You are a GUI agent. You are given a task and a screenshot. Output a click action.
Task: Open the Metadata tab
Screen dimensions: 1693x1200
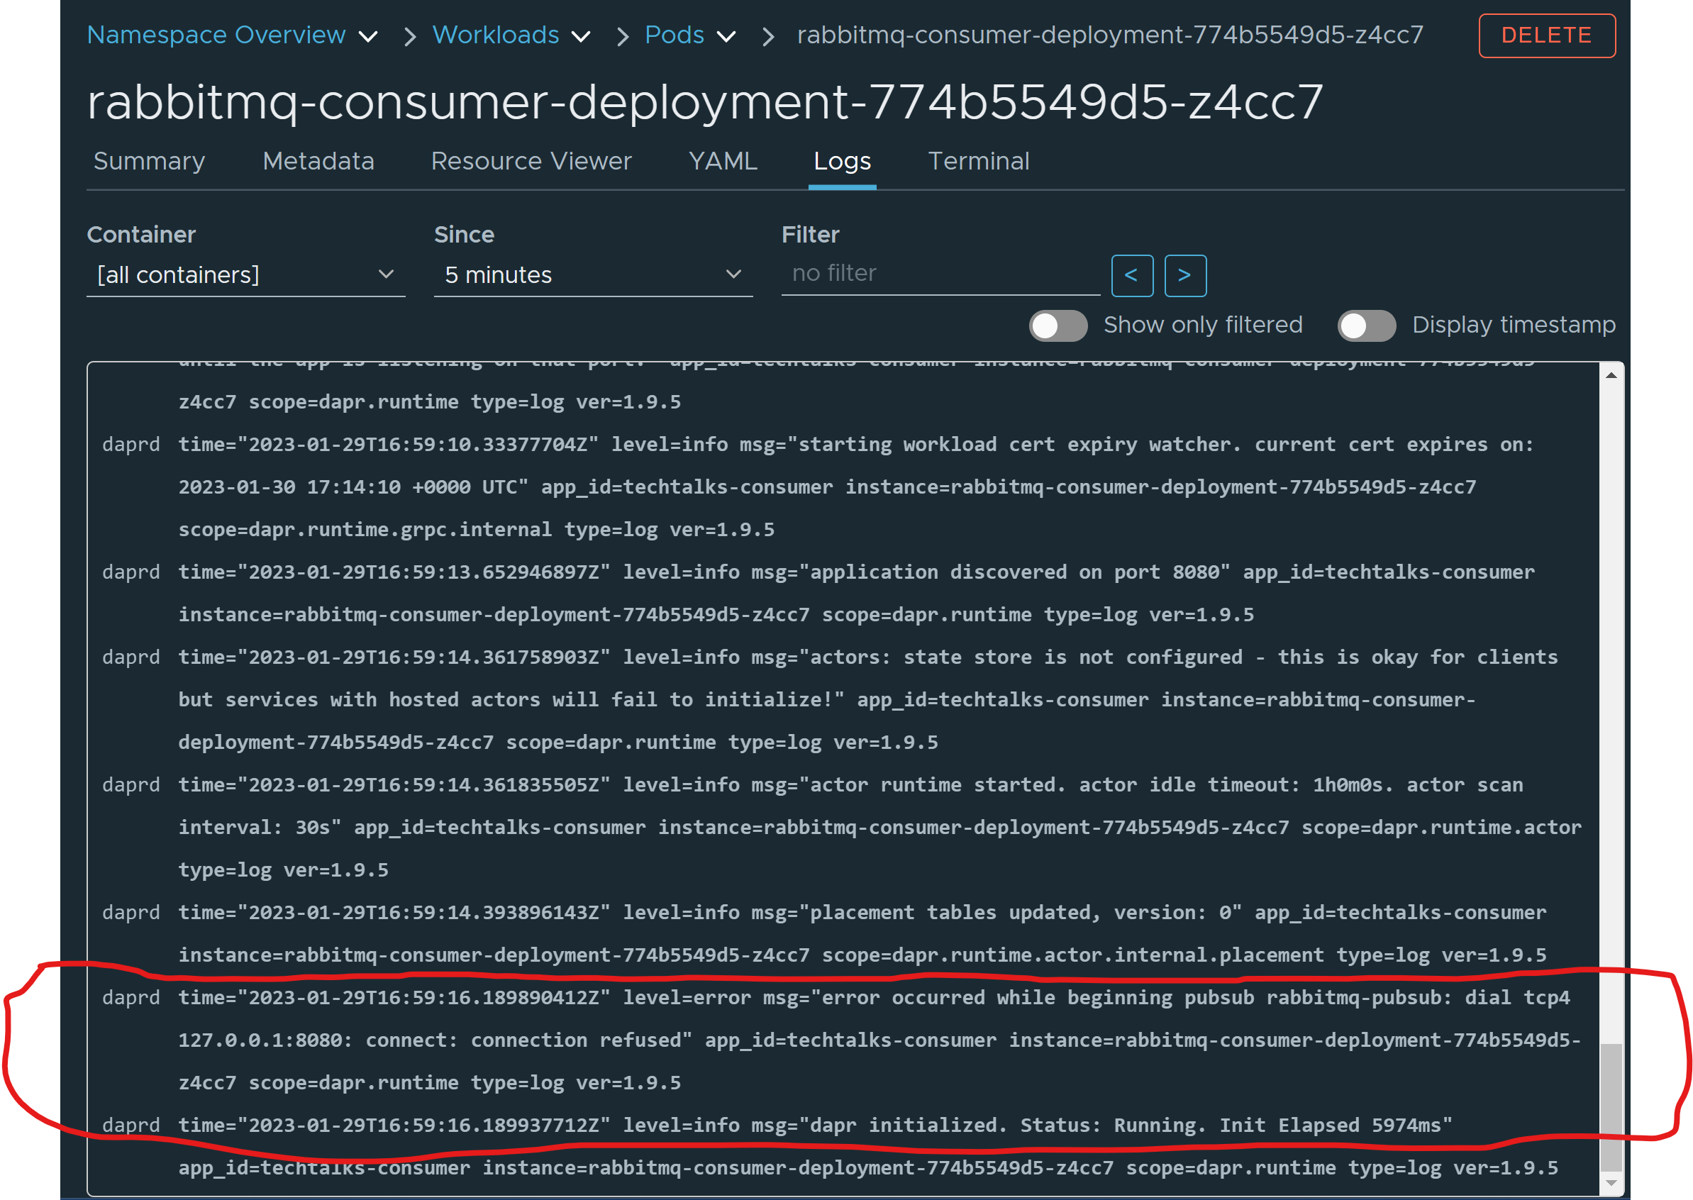[x=318, y=161]
